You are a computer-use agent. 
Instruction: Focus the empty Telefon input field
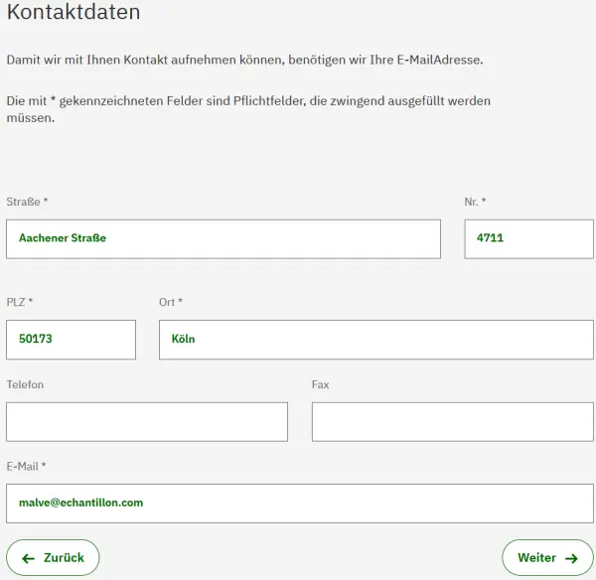pyautogui.click(x=147, y=422)
